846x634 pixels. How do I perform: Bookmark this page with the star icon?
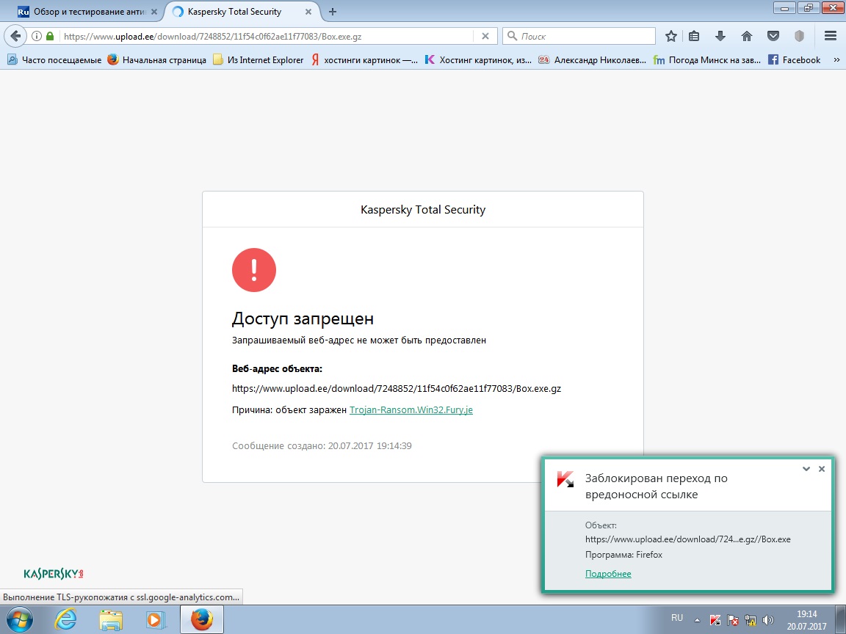pos(670,36)
